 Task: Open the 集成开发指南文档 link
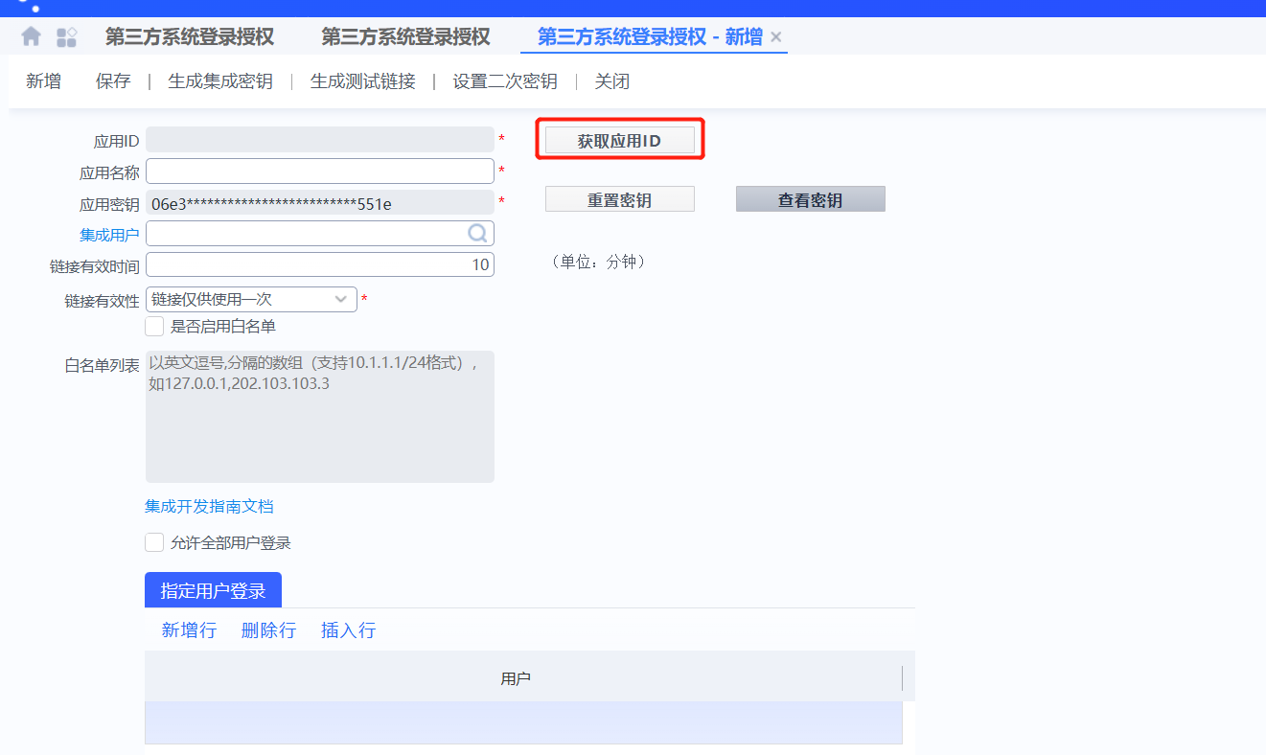coord(209,506)
